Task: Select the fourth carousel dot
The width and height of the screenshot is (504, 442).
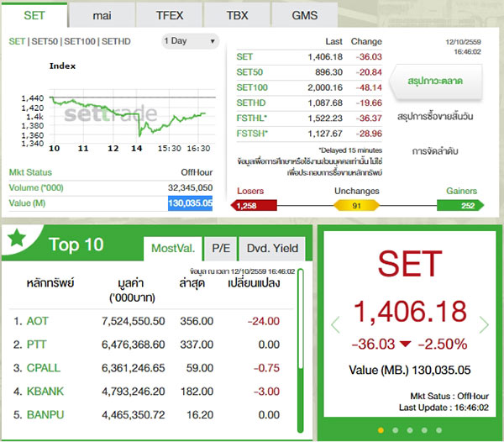Action: click(424, 430)
